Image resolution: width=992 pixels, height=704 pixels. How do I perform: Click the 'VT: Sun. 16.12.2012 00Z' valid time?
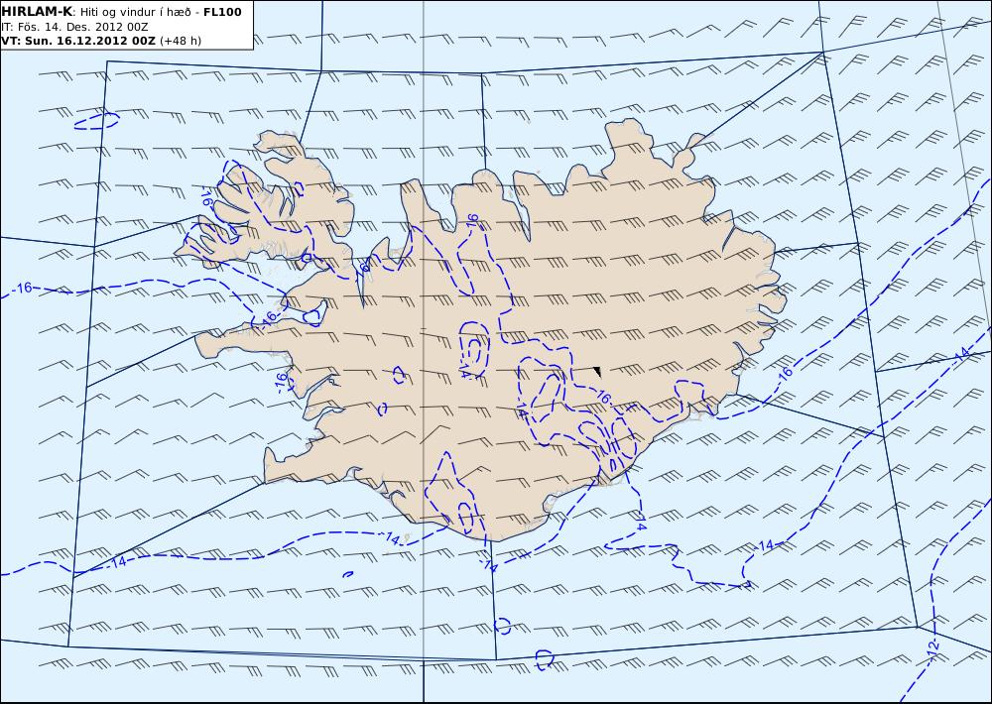pyautogui.click(x=77, y=41)
